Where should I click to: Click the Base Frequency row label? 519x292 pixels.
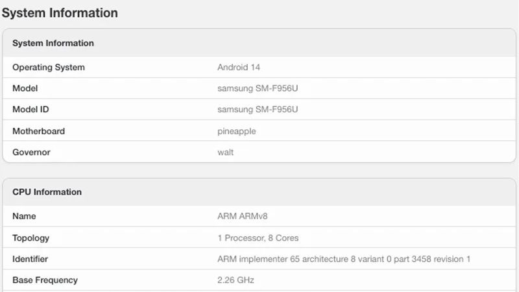(x=45, y=280)
